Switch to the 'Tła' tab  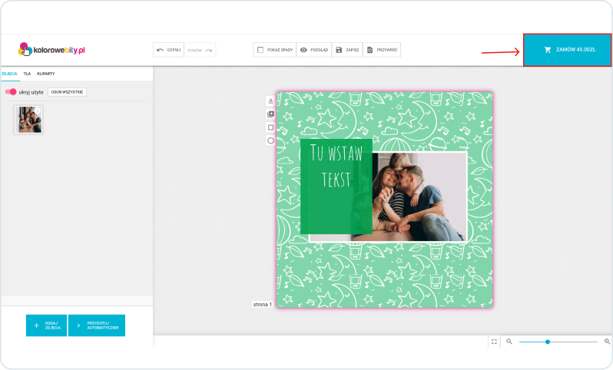coord(27,74)
